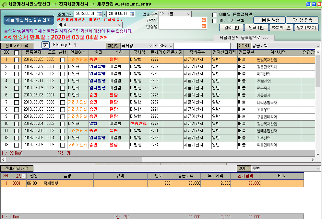Select the row for 길동건축자재

tap(158, 67)
